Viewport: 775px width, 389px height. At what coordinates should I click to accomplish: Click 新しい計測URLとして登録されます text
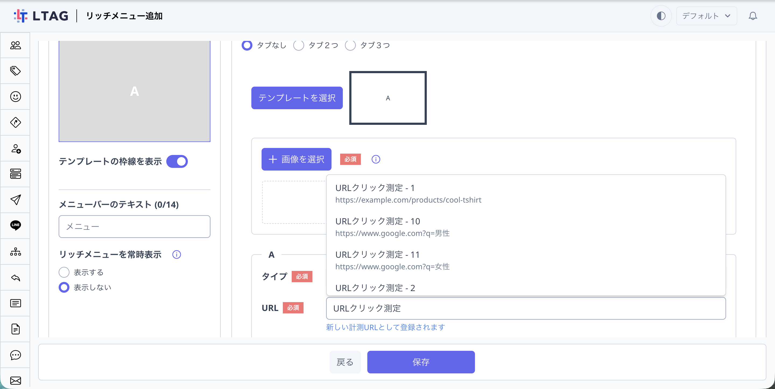385,327
